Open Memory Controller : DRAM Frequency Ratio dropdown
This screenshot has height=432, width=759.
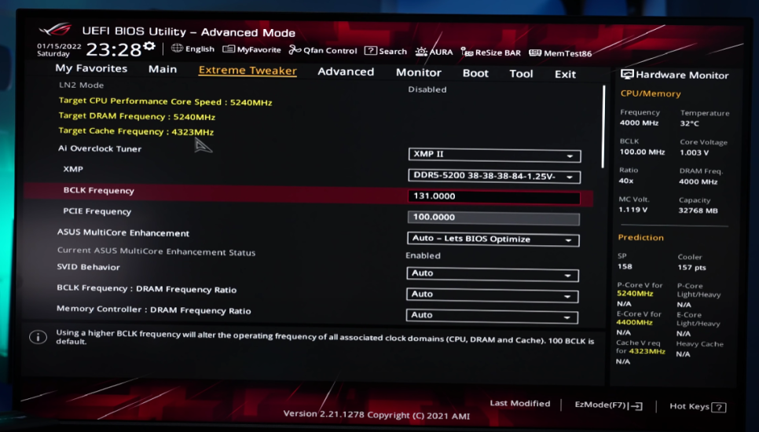(492, 316)
